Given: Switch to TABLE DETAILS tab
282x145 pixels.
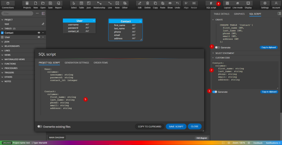Looking at the screenshot, I should coord(221,14).
